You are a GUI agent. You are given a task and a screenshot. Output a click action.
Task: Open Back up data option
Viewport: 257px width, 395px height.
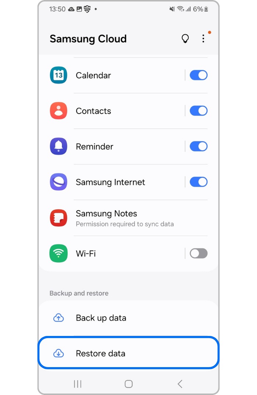click(128, 318)
